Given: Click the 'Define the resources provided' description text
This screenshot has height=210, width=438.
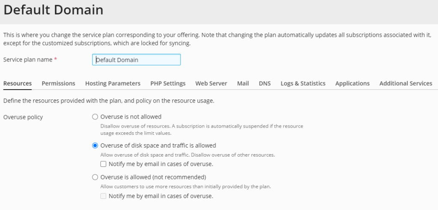Looking at the screenshot, I should click(x=109, y=101).
